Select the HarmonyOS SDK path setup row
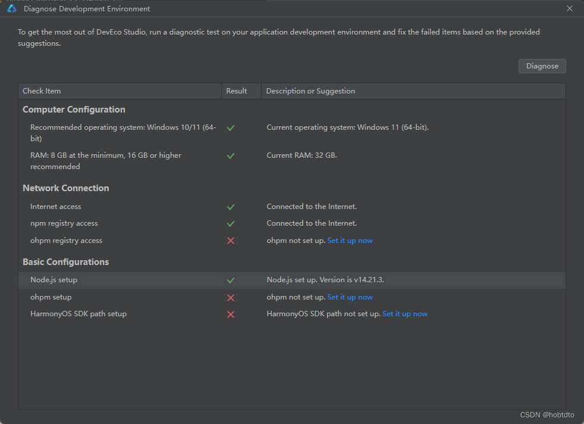The width and height of the screenshot is (584, 424). [x=291, y=314]
